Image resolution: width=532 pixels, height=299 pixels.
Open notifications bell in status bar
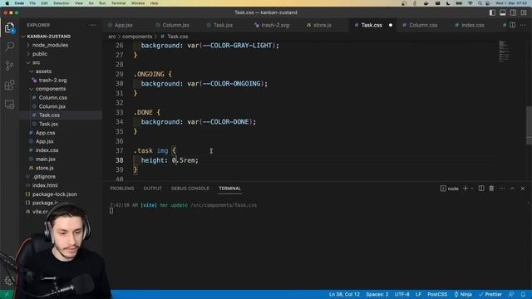[523, 294]
